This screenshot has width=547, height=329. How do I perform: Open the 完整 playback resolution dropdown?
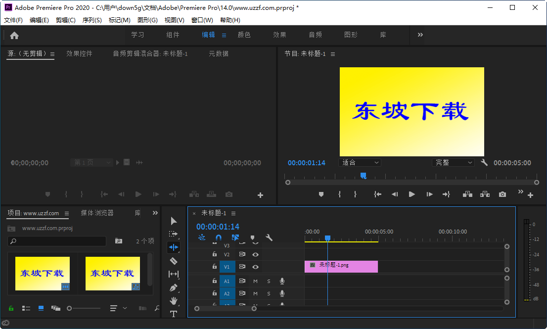coord(453,162)
